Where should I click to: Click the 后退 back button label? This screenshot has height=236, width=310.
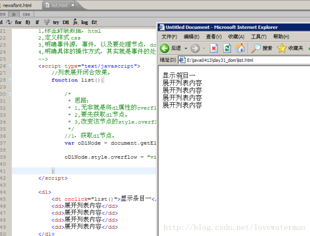(176, 48)
